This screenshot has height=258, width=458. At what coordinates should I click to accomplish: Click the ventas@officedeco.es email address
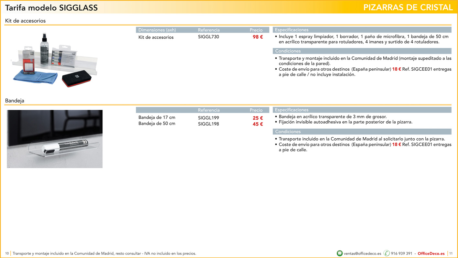362,253
